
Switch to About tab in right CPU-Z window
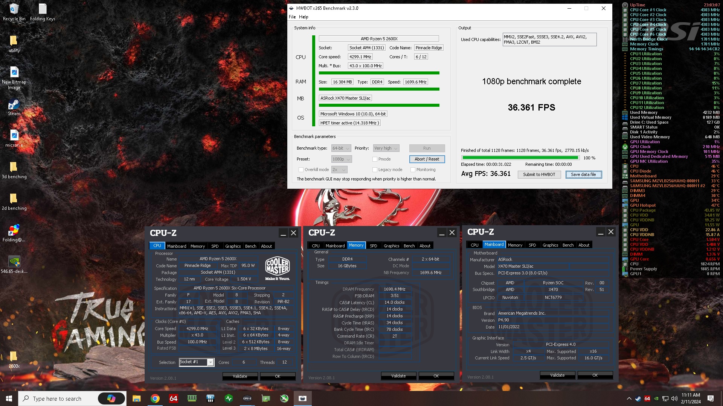(x=584, y=245)
